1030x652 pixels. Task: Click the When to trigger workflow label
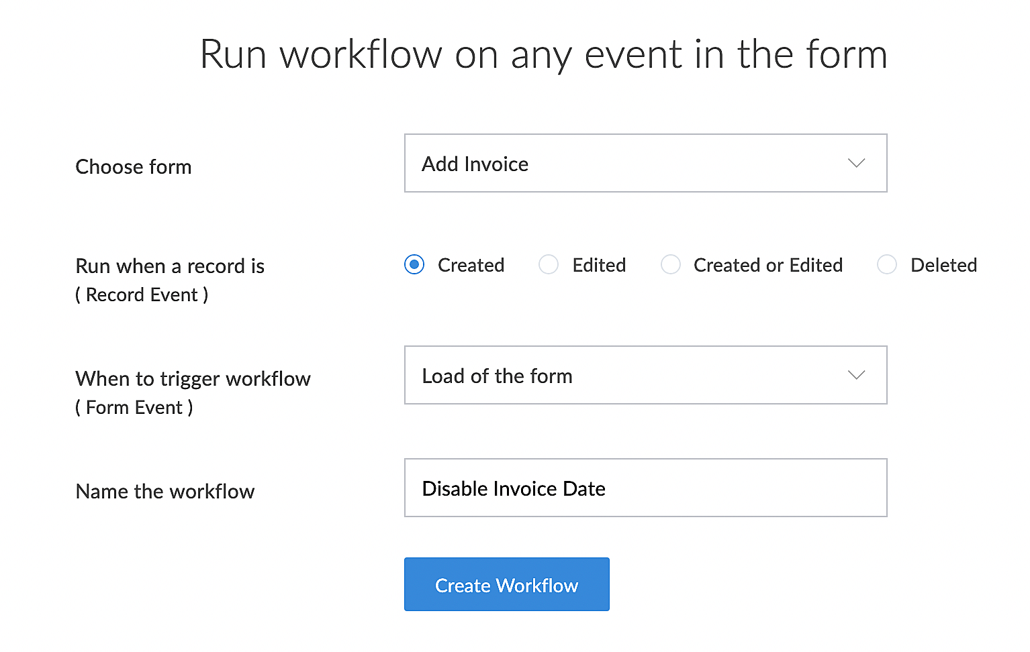(193, 379)
